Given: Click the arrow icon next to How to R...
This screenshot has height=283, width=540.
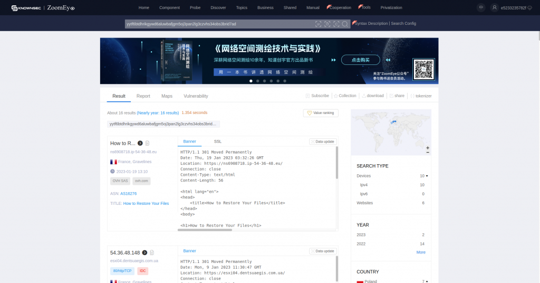Looking at the screenshot, I should click(x=140, y=143).
